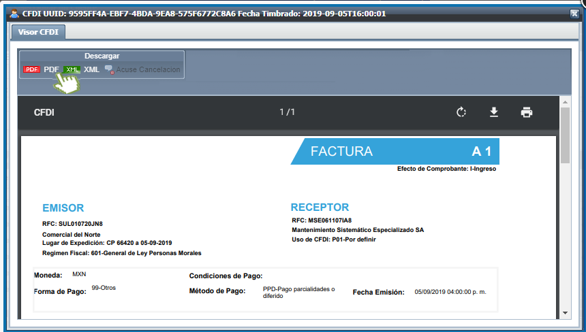Close the CFDI viewer window
Viewport: 586px width, 332px height.
tap(574, 13)
